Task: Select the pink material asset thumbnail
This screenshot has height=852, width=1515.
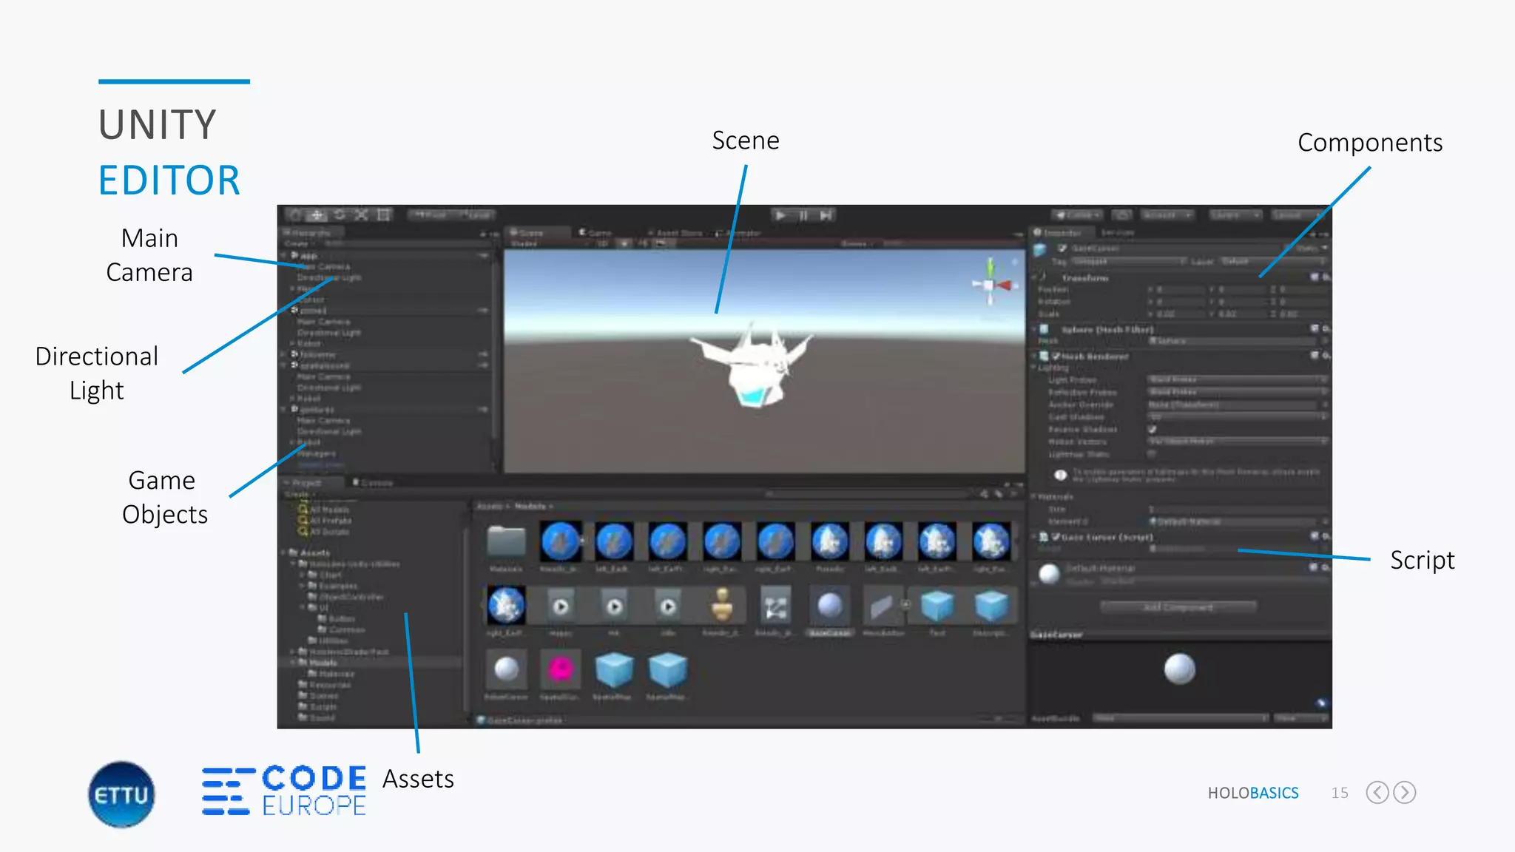Action: click(561, 669)
